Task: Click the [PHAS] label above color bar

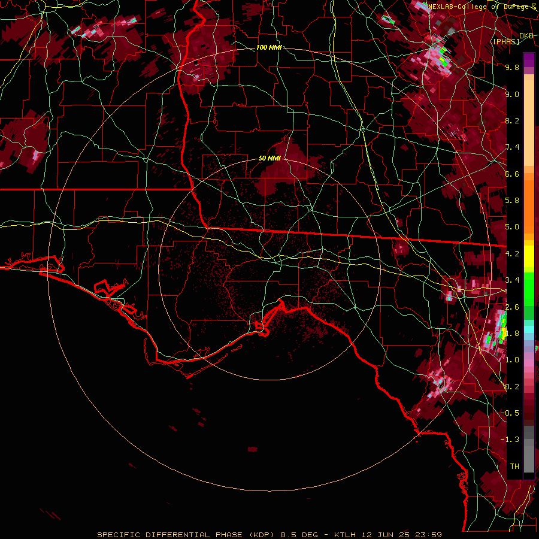Action: click(506, 41)
